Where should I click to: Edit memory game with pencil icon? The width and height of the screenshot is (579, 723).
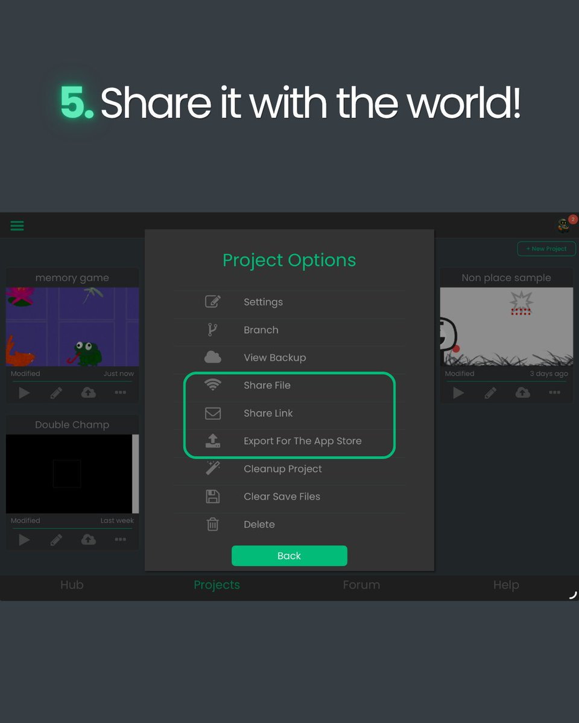click(x=56, y=393)
